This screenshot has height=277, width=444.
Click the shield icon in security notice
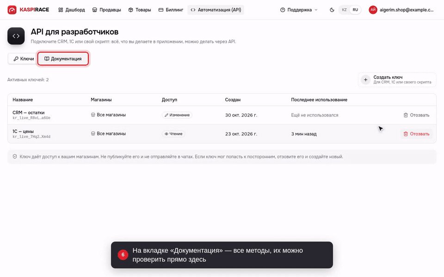pos(15,157)
